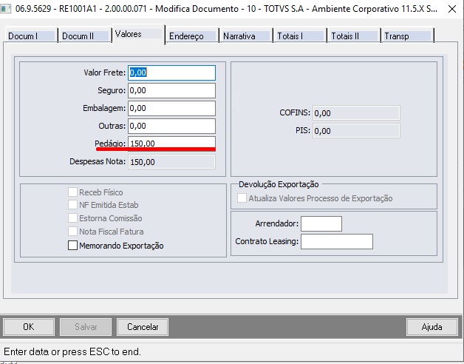
Task: Toggle Atualiza Valores Processo de Exportação checkbox
Action: 242,198
